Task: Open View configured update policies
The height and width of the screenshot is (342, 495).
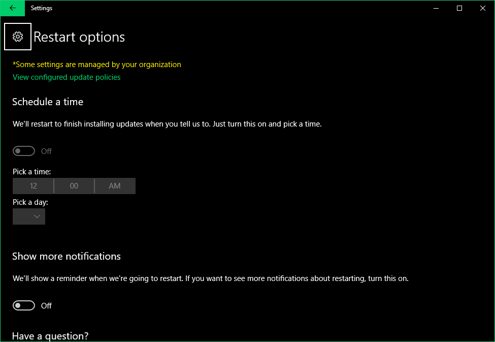Action: pyautogui.click(x=66, y=77)
